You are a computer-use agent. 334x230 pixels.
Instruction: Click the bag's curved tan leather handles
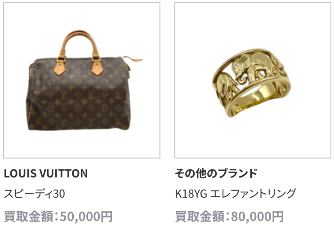click(79, 44)
